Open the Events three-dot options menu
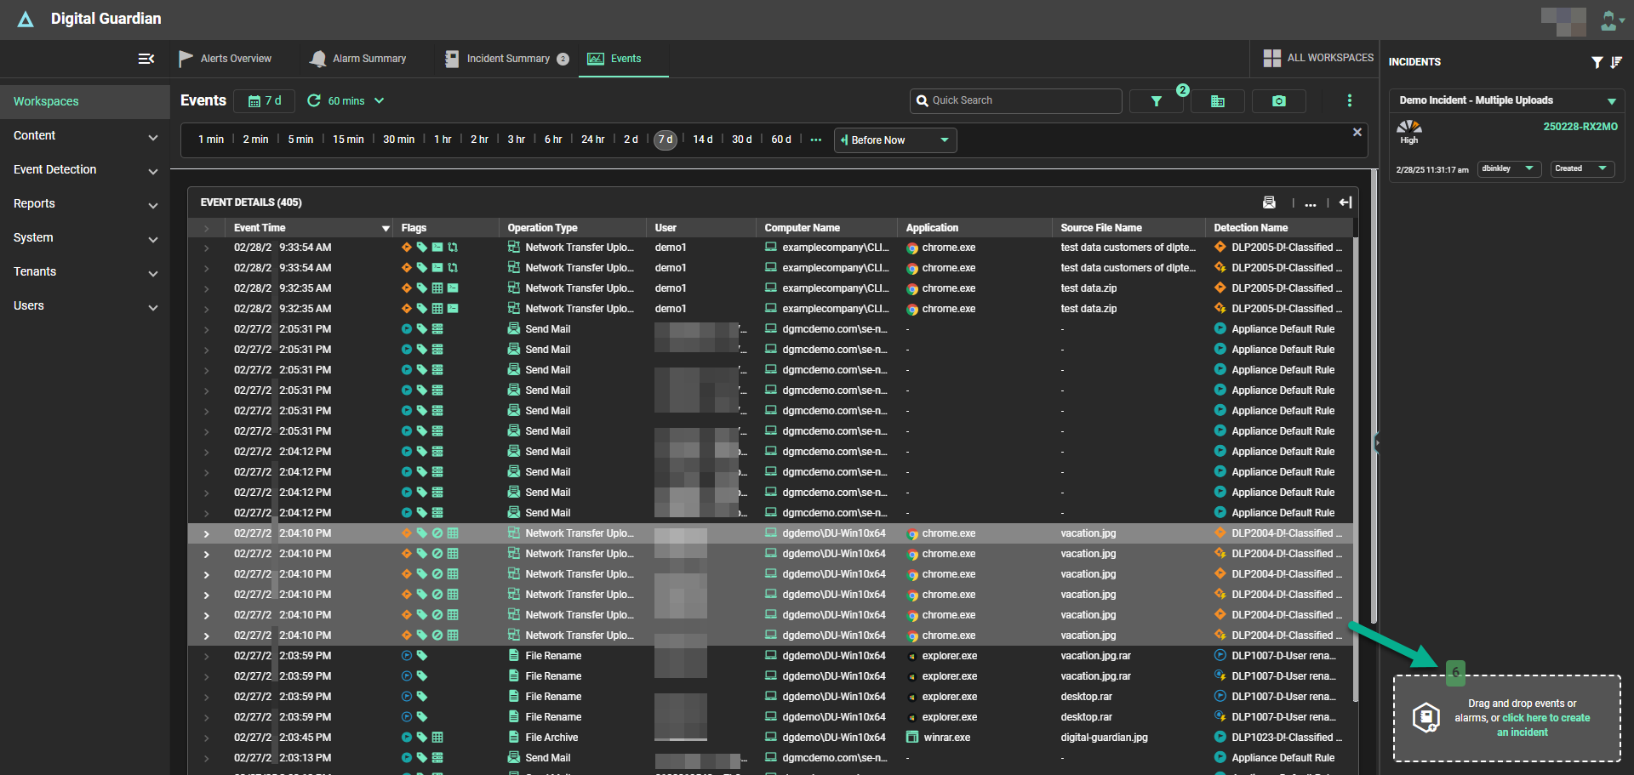 click(x=1350, y=100)
